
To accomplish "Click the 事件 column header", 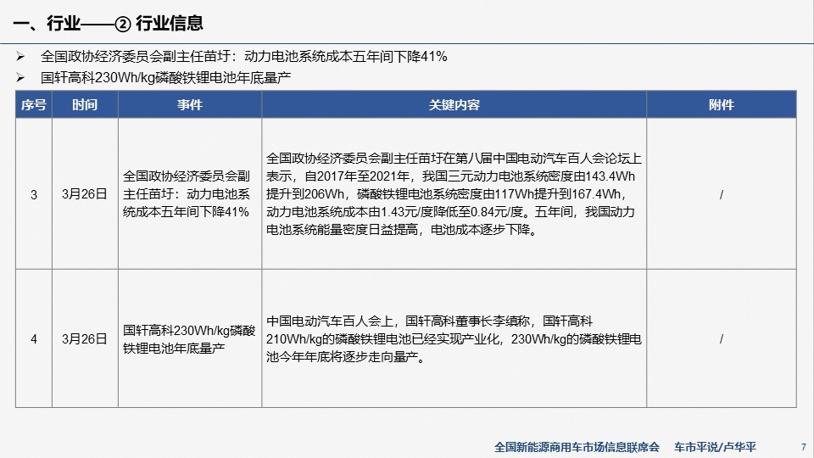I will (x=190, y=105).
